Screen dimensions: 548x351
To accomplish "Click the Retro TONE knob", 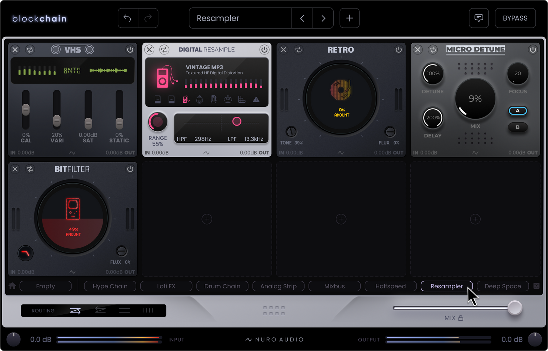I will pyautogui.click(x=291, y=131).
